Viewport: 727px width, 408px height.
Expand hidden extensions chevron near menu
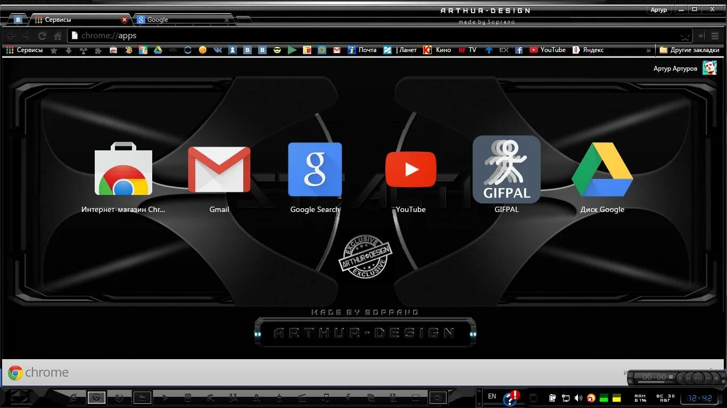[700, 36]
